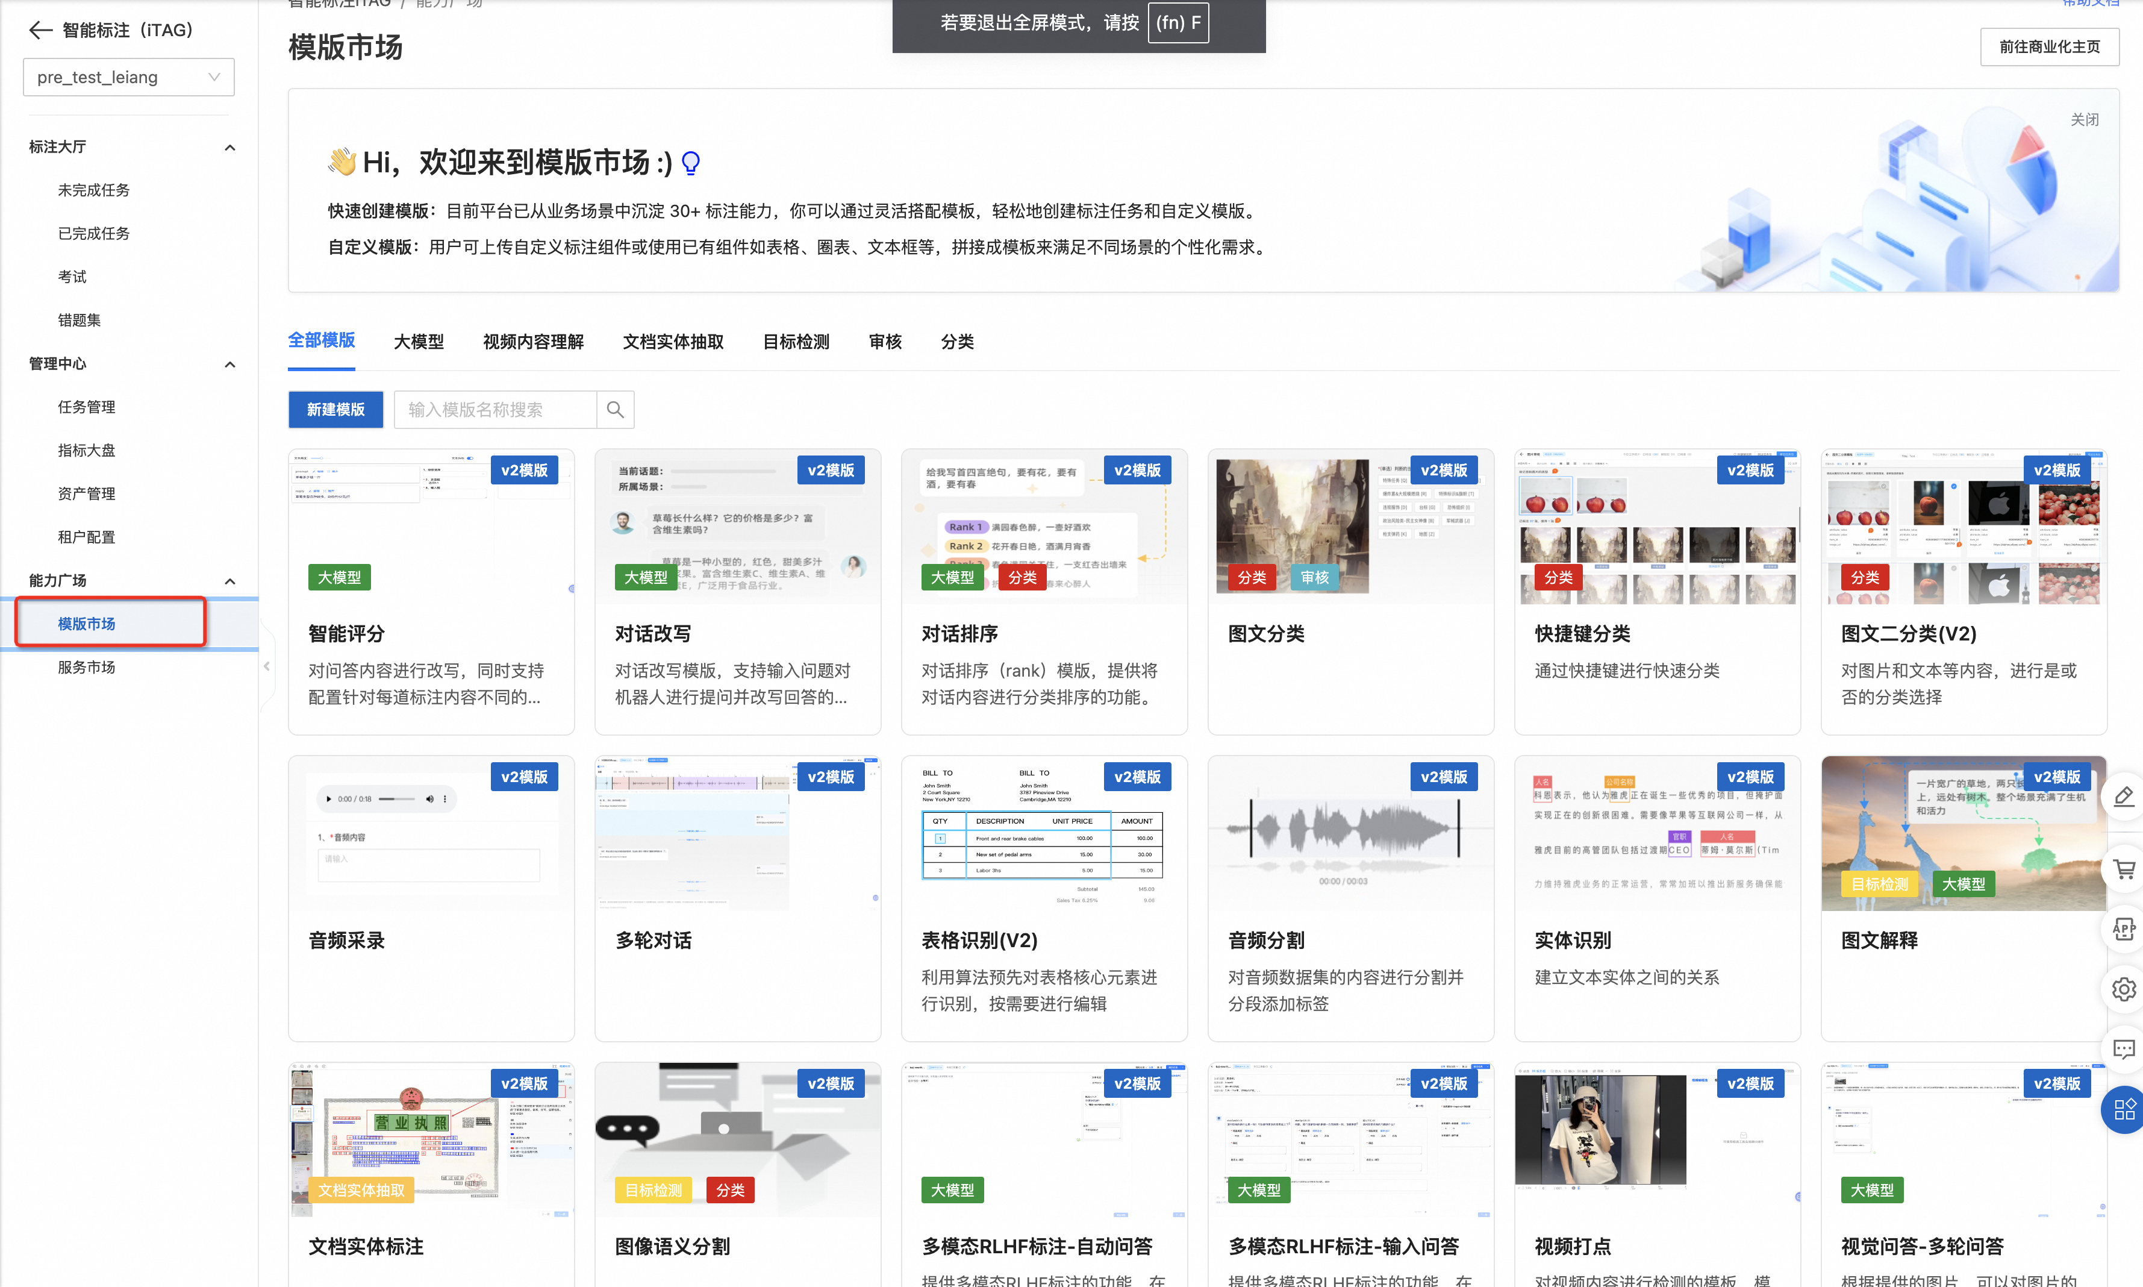Open 服务市场 in the sidebar
Screen dimensions: 2143x1287
pyautogui.click(x=86, y=667)
